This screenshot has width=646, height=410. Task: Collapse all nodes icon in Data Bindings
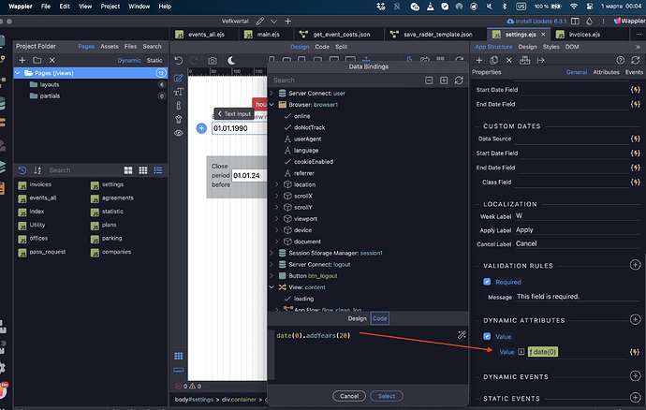point(429,81)
